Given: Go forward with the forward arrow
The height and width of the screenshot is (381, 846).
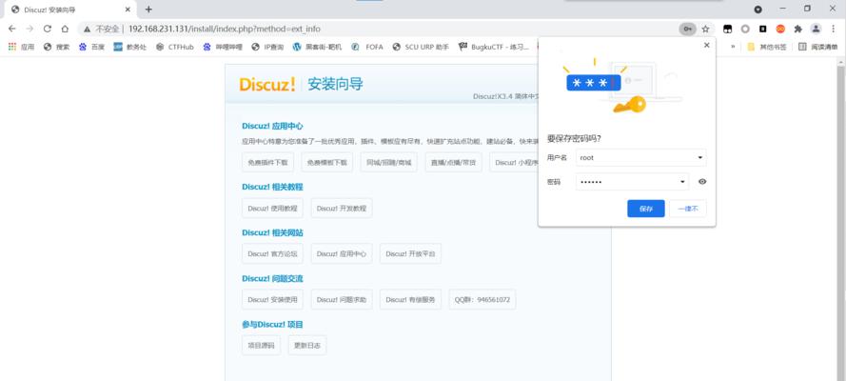Looking at the screenshot, I should (x=30, y=29).
